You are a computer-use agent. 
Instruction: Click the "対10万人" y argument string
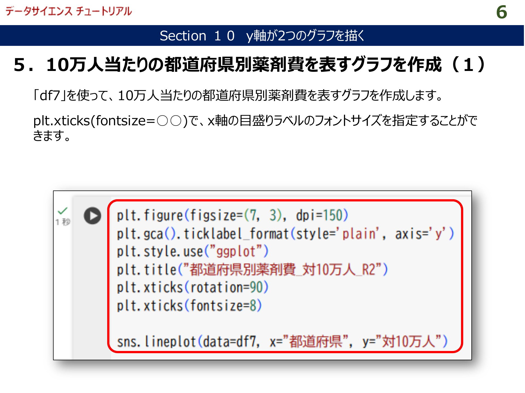click(409, 341)
